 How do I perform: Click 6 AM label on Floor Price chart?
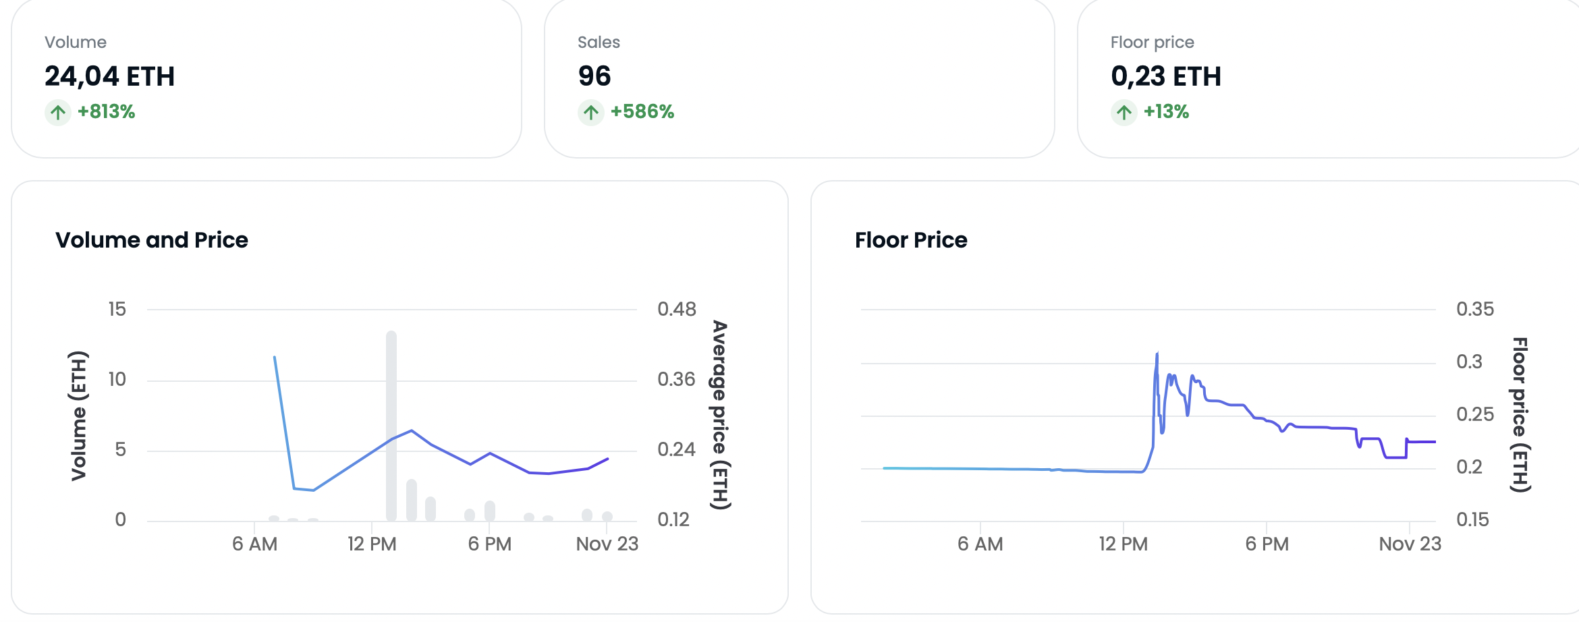click(x=980, y=544)
